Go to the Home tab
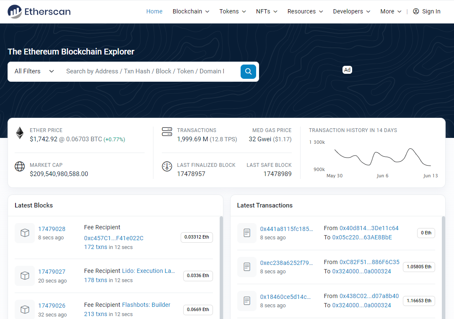This screenshot has height=319, width=454. pyautogui.click(x=154, y=11)
